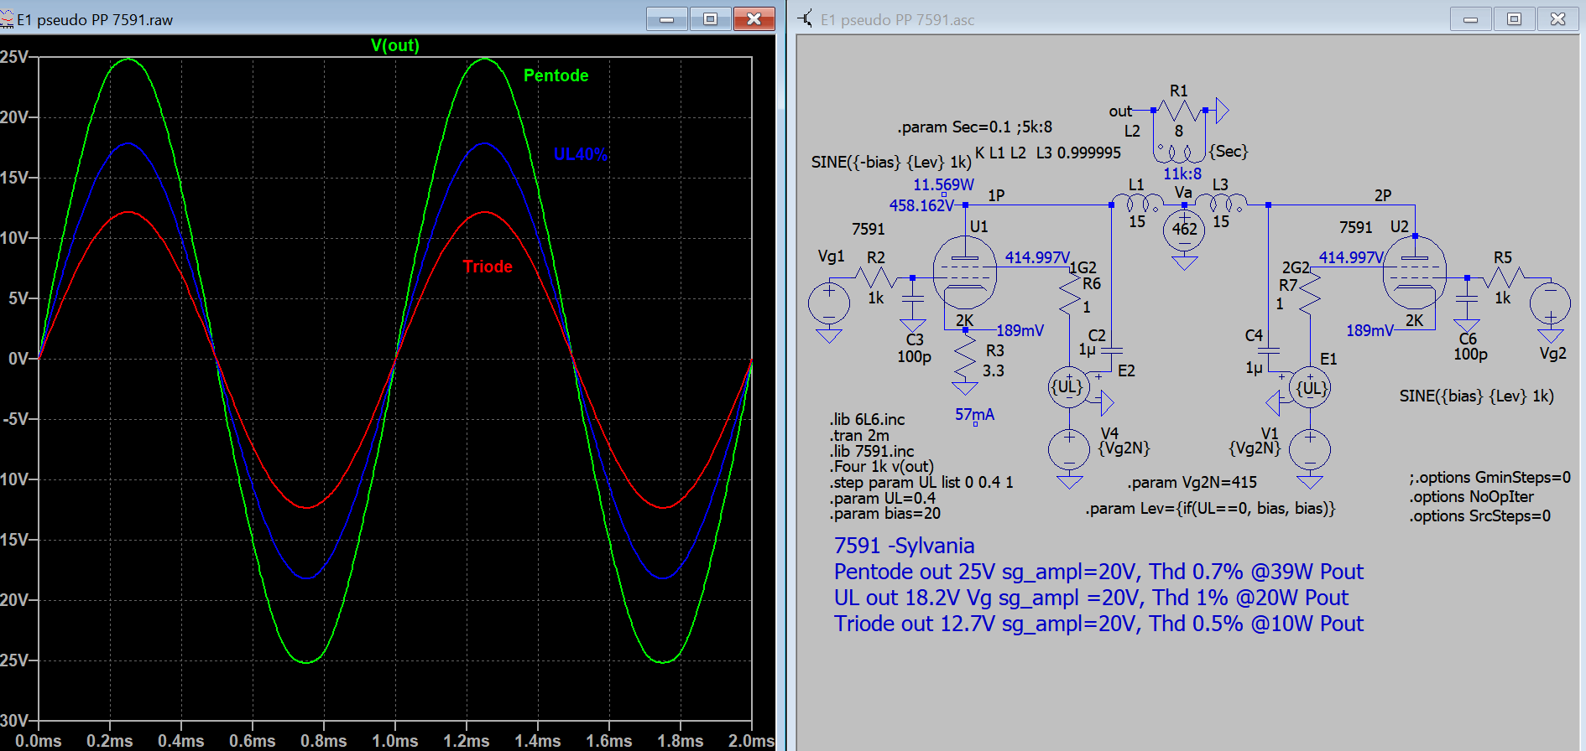The width and height of the screenshot is (1586, 751).
Task: Click the 458.162V node voltage label
Action: pos(921,205)
